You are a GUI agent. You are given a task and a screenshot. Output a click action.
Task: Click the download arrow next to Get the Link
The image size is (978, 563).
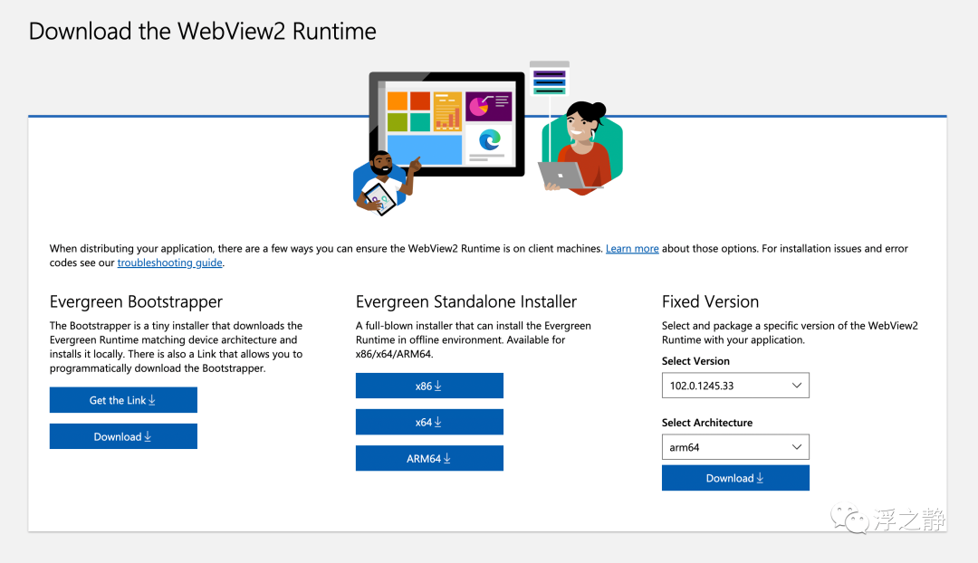click(151, 400)
